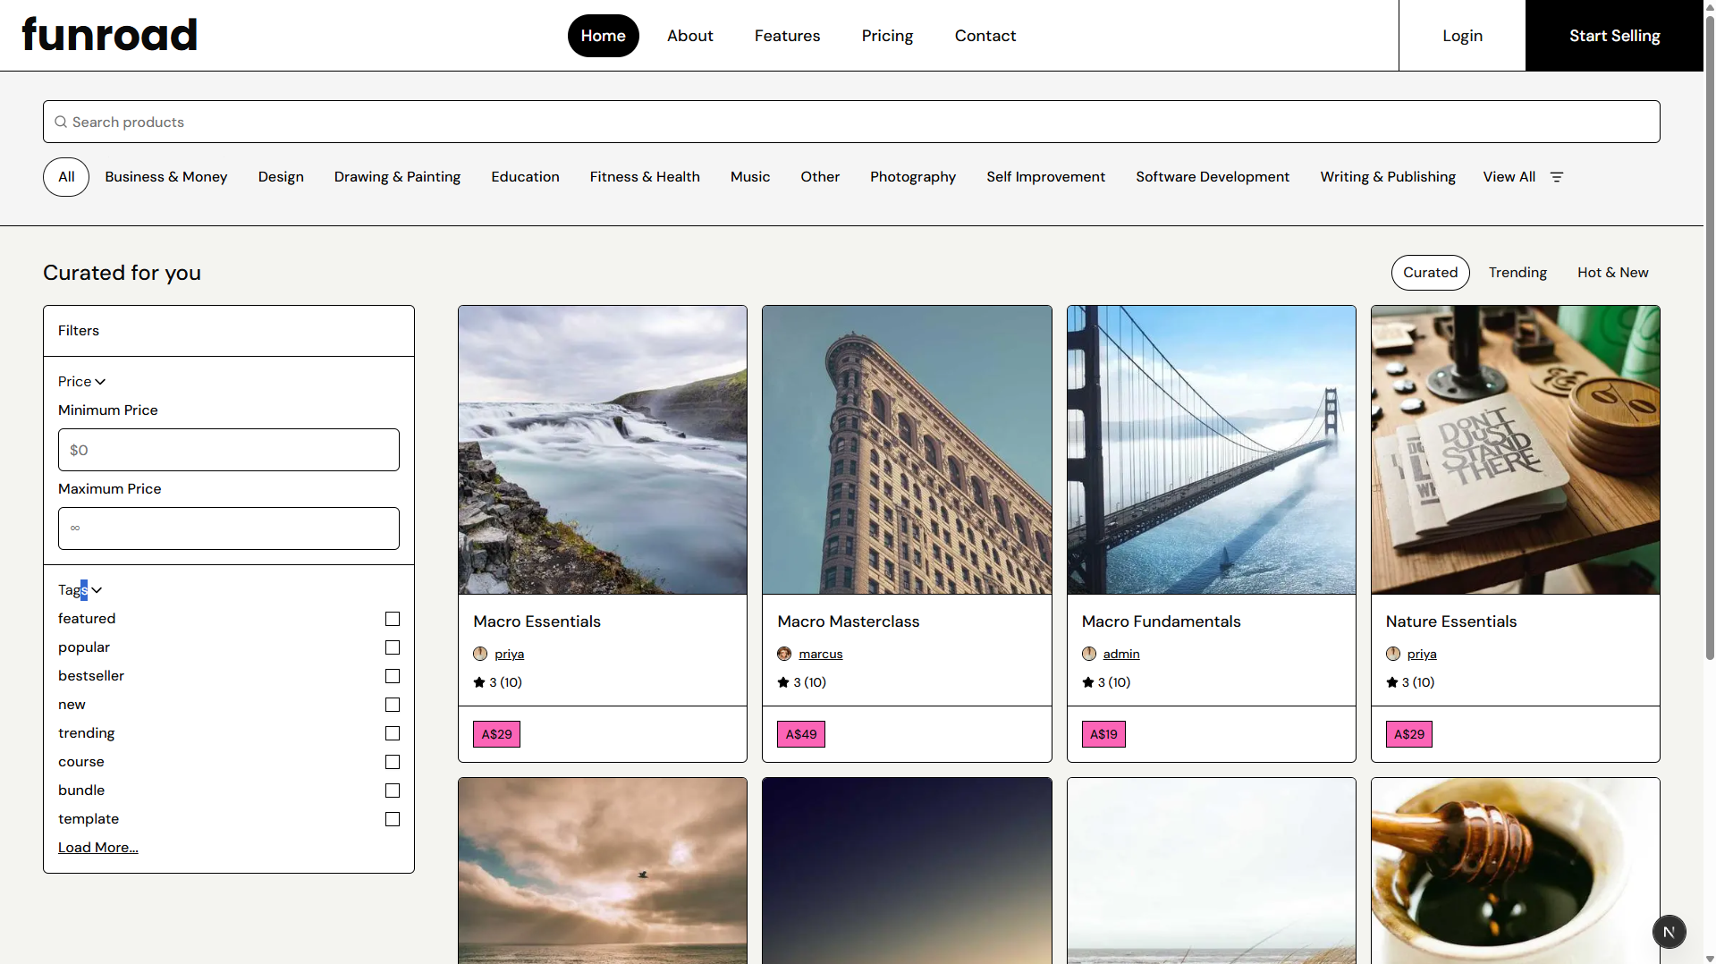Filter by Other category
The image size is (1716, 964).
click(820, 177)
